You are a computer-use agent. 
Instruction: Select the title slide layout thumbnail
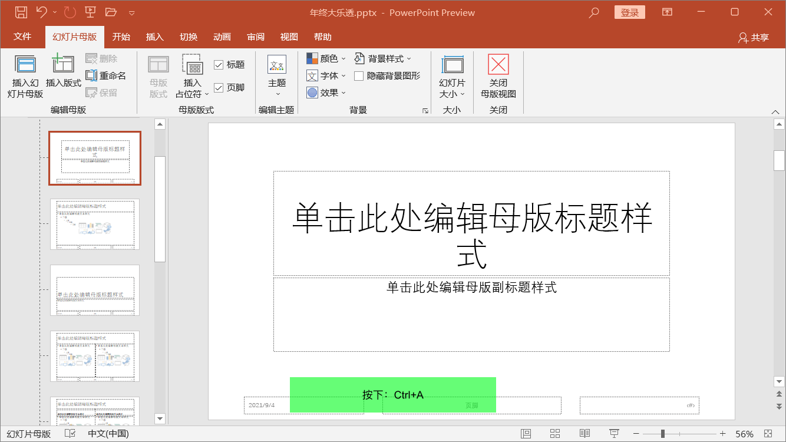(95, 158)
